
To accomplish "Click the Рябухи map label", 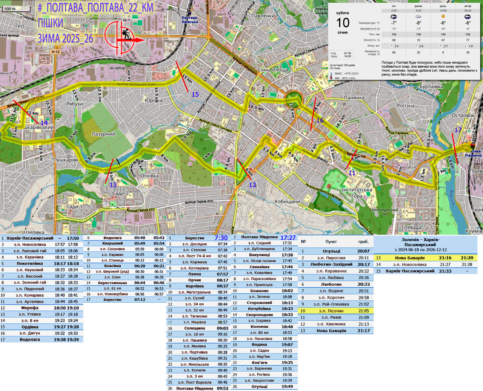I will 74,104.
